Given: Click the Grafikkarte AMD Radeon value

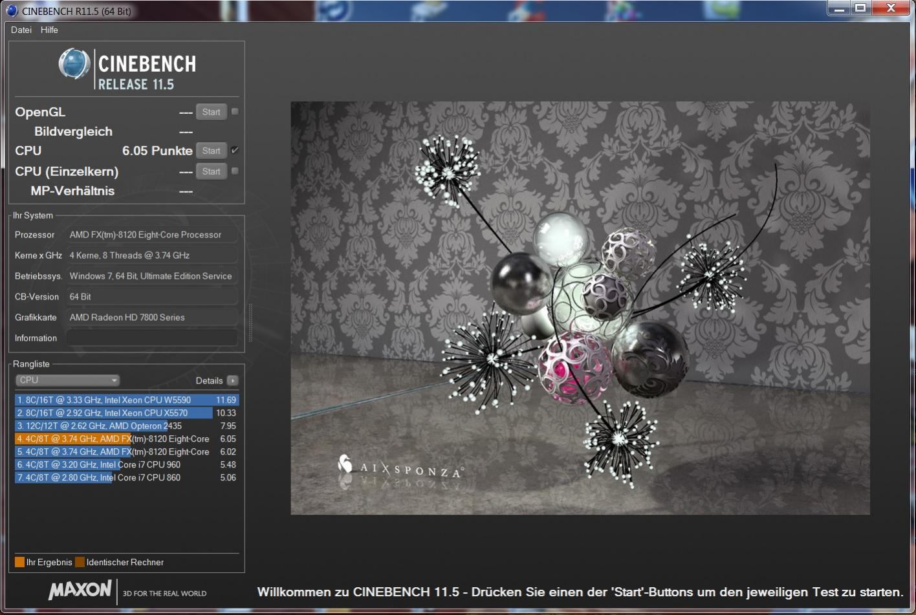Looking at the screenshot, I should pyautogui.click(x=152, y=318).
